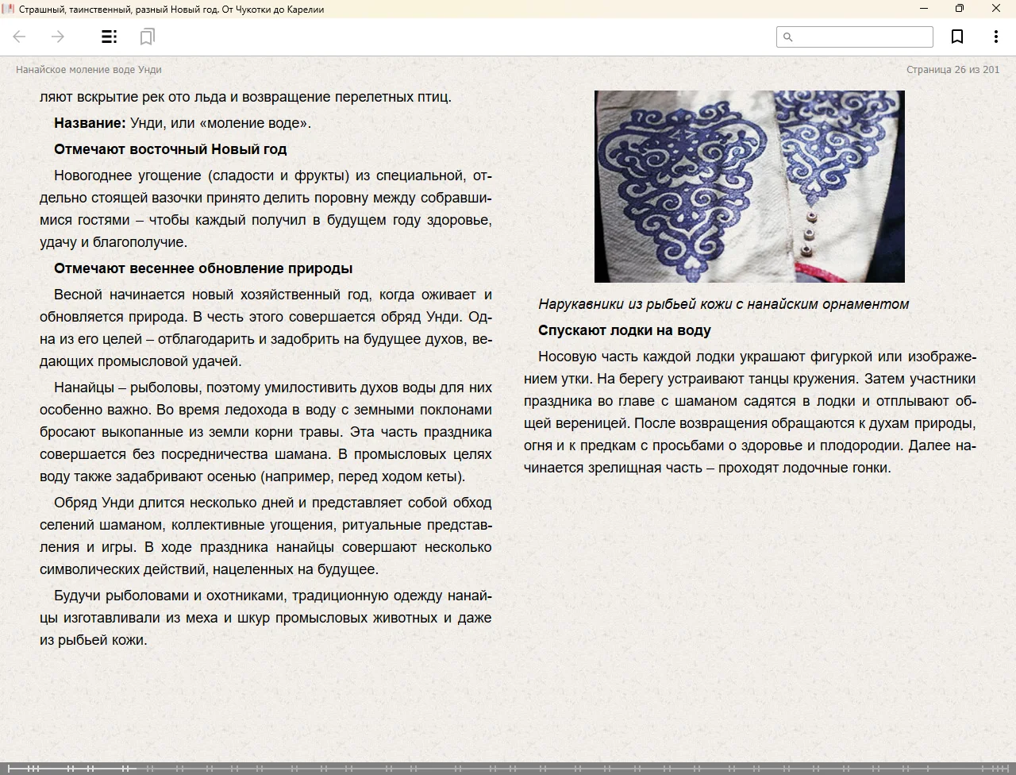
Task: Click chapter title 'Нанайское моление воде Унди'
Action: tap(89, 70)
